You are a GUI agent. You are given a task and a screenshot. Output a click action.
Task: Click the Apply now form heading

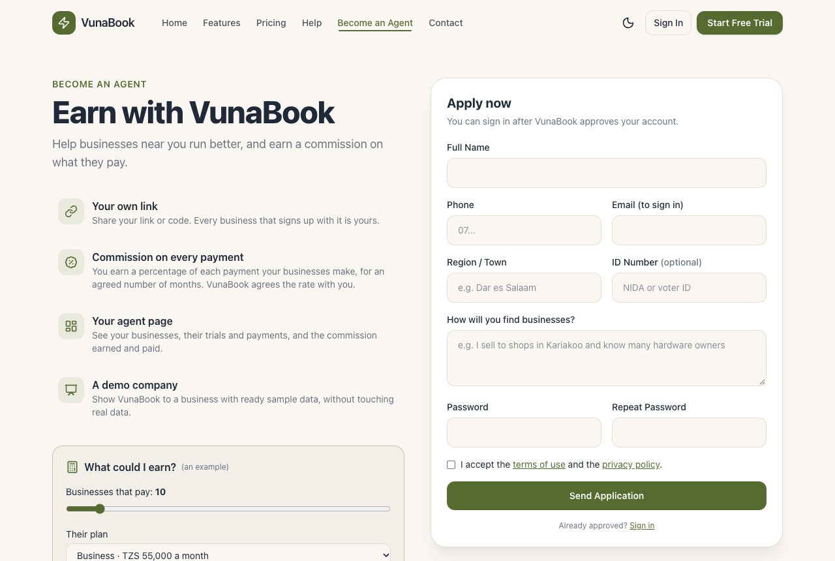click(479, 103)
